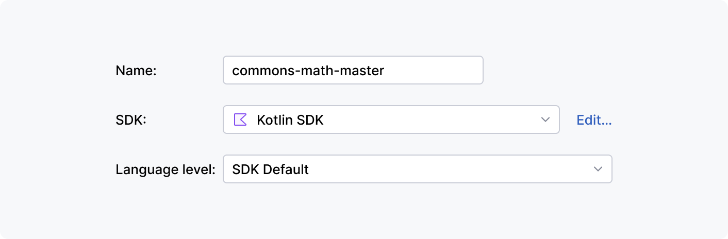Click the "SDK:" label
The width and height of the screenshot is (728, 239).
click(131, 120)
